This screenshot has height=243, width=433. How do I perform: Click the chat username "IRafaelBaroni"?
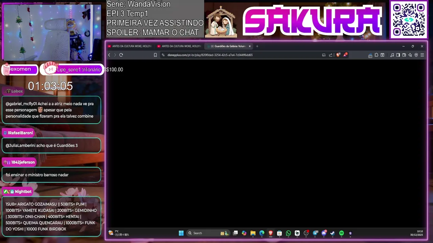coord(20,133)
